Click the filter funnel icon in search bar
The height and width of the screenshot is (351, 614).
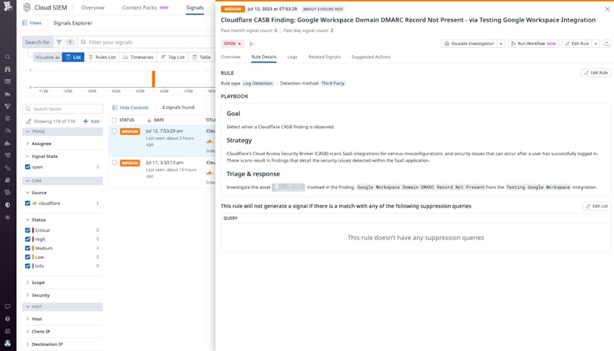(x=59, y=42)
